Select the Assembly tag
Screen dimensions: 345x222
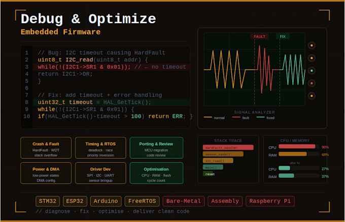(225, 201)
